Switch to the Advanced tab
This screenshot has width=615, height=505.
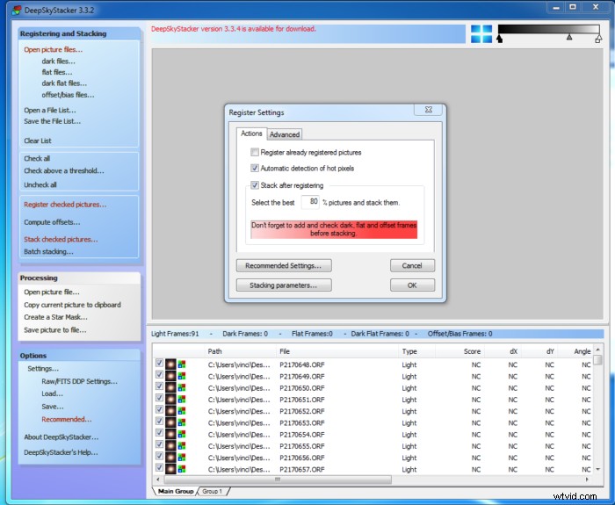tap(284, 134)
